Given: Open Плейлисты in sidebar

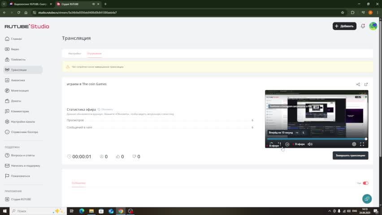Looking at the screenshot, I should [x=15, y=60].
